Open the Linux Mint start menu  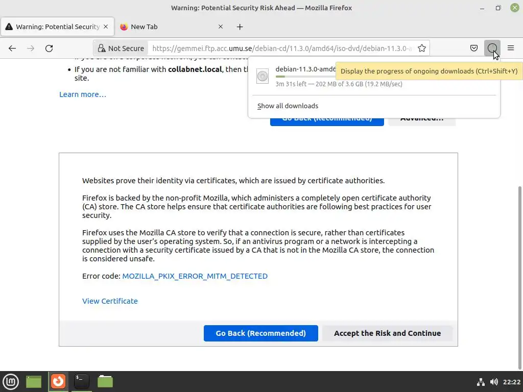click(11, 382)
